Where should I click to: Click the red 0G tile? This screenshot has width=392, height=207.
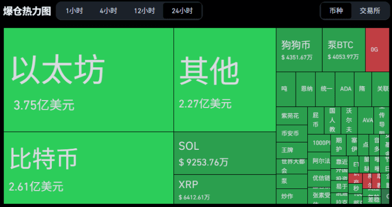[x=377, y=50]
